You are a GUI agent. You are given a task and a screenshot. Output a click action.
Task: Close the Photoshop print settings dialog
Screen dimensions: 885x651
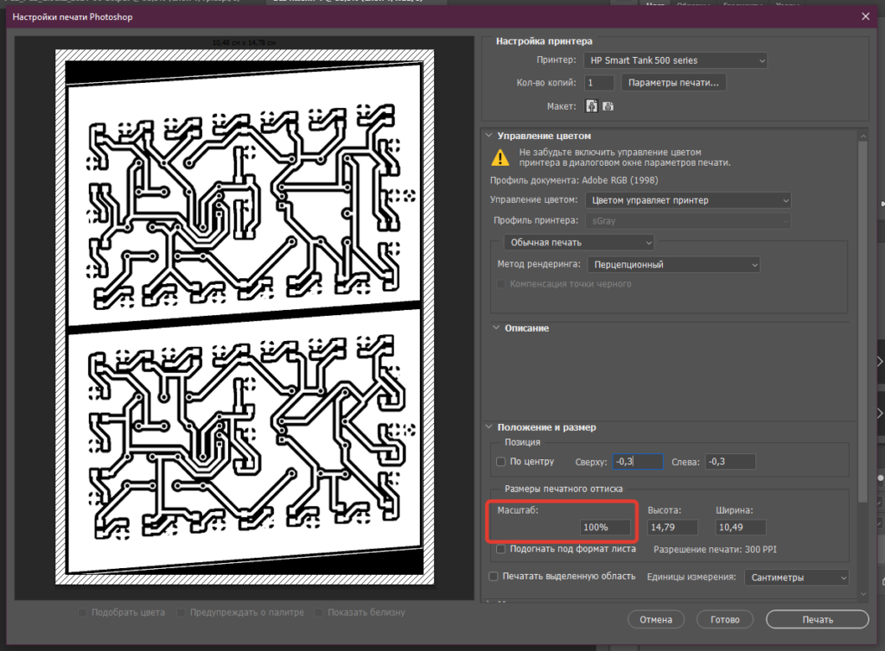866,16
